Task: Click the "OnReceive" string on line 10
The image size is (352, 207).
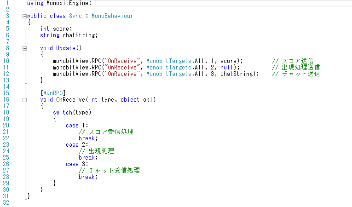Action: 122,61
